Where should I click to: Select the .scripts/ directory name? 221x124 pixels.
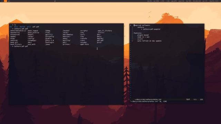pyautogui.click(x=84, y=31)
